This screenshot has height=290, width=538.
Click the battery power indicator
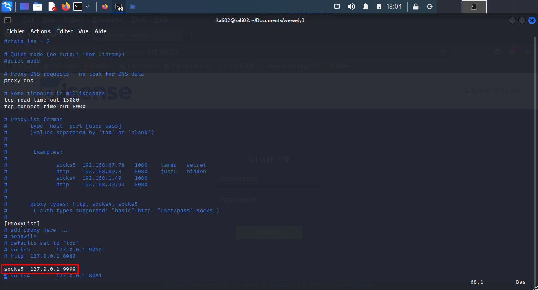coord(379,7)
